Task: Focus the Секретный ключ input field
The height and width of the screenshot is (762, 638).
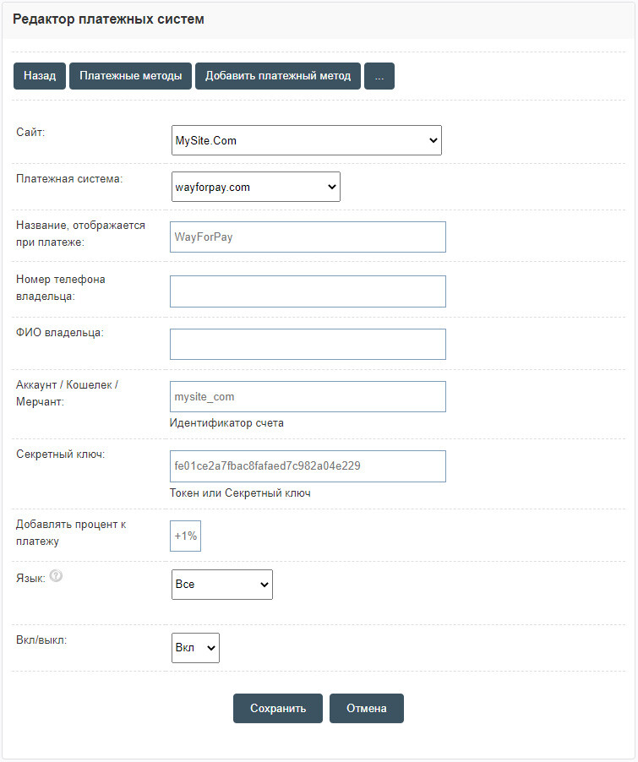Action: tap(308, 466)
